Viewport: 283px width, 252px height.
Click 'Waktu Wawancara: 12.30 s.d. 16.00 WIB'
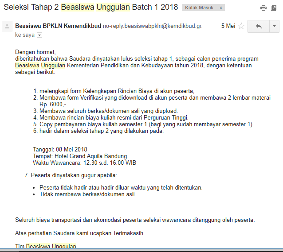point(84,163)
